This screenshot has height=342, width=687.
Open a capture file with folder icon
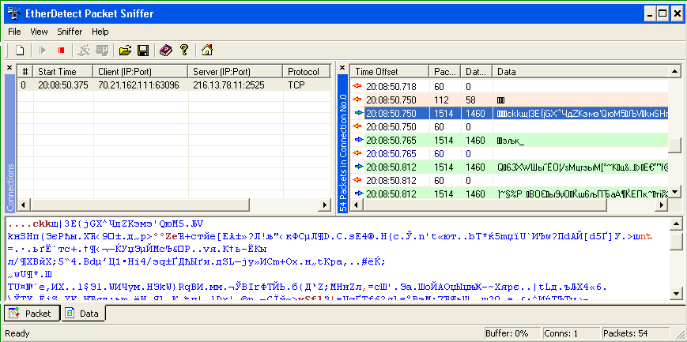tap(126, 51)
